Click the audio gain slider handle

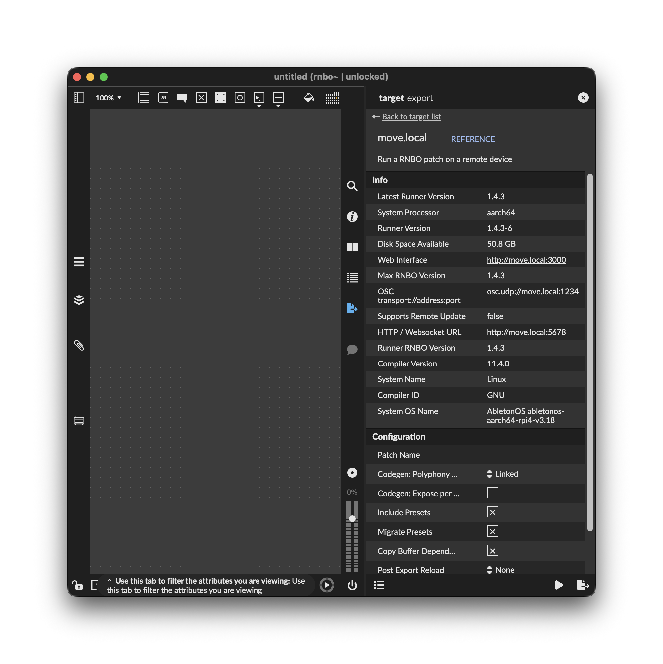352,519
